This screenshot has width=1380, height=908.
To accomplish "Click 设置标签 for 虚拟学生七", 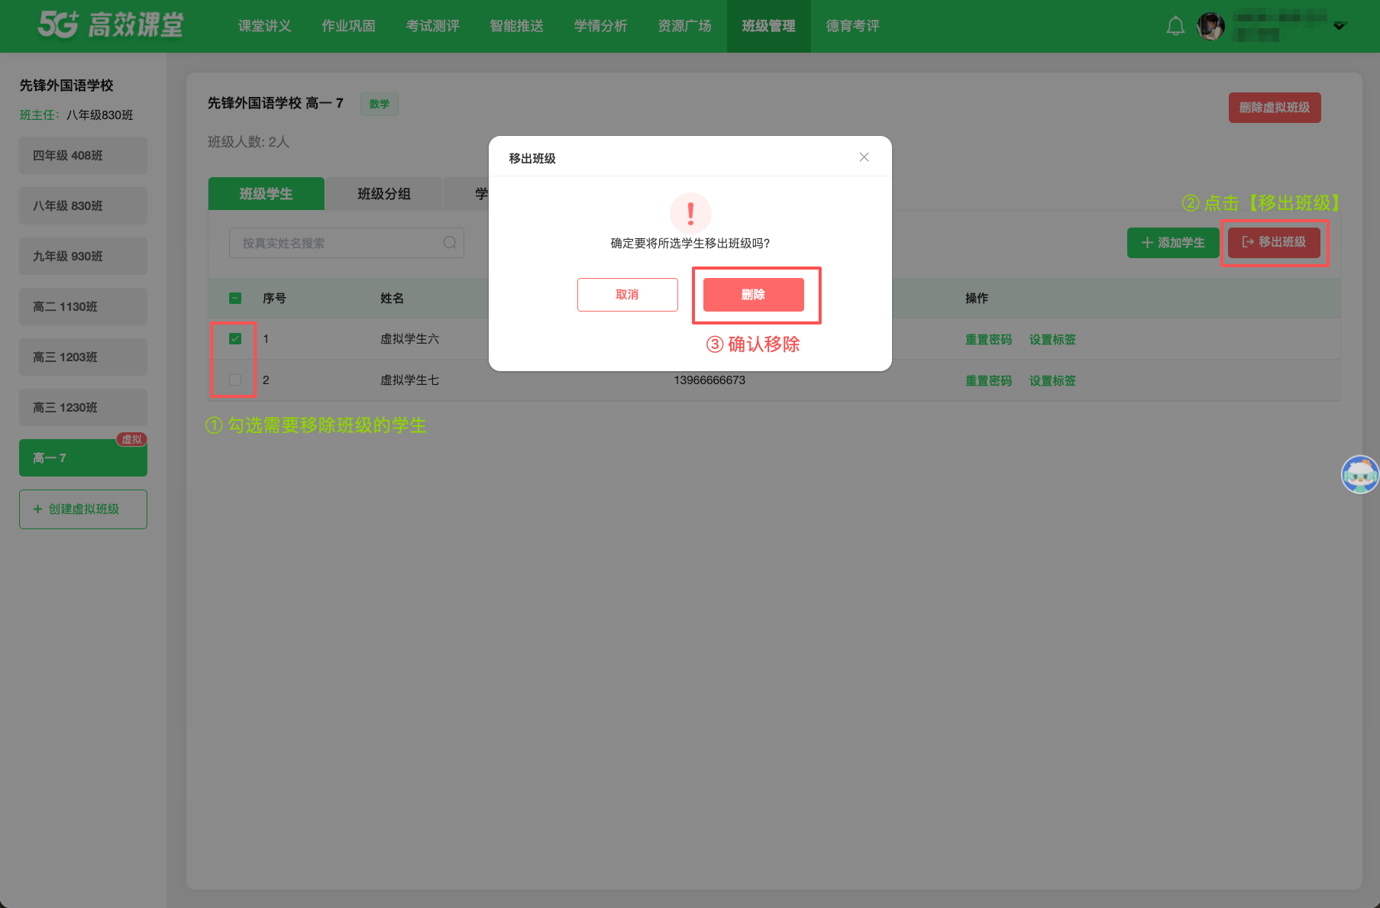I will click(1052, 381).
